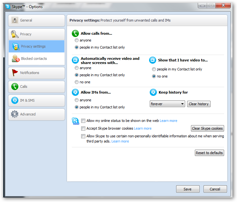Click Clear Skype cookies button
This screenshot has height=202, width=237.
click(207, 128)
